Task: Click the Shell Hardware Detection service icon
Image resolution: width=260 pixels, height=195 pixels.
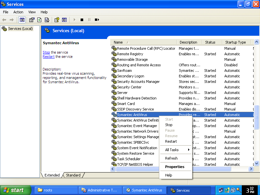Action: point(114,98)
